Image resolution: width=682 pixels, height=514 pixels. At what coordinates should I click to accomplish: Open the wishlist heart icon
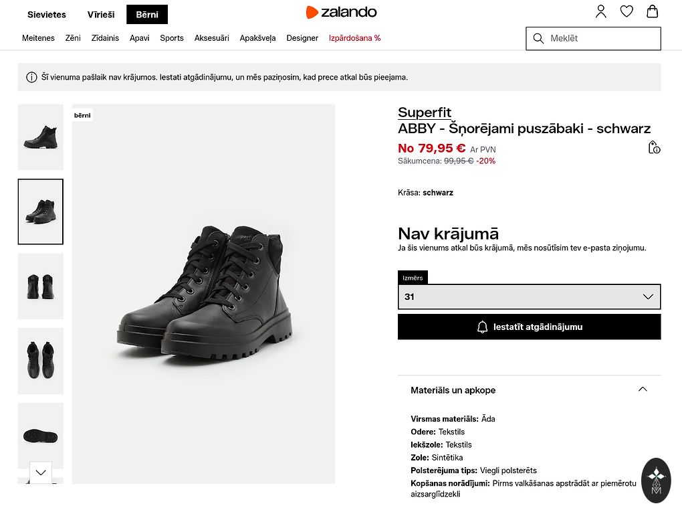pyautogui.click(x=627, y=11)
